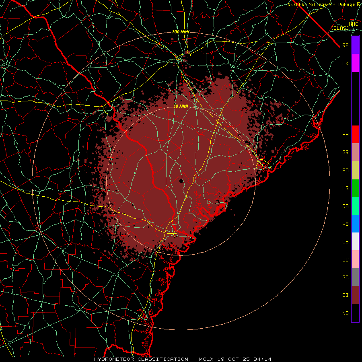Viewport: 362px width, 362px height.
Task: Click the BD yellow legend swatch
Action: coord(355,170)
